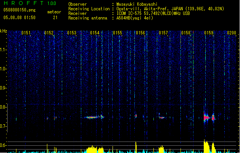Click the 0154 time marker
The image size is (240, 153).
pyautogui.click(x=95, y=33)
